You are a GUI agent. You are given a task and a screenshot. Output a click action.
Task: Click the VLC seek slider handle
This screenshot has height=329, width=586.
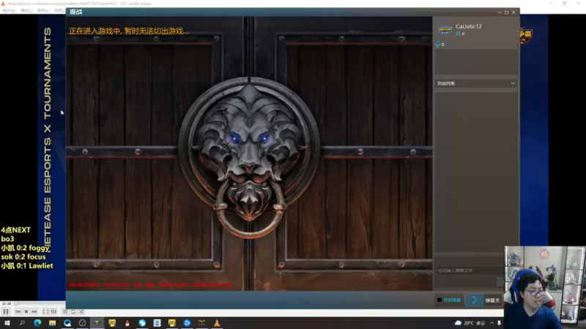(16, 303)
